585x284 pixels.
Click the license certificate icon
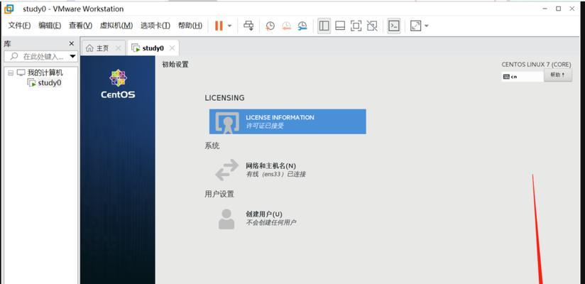[x=227, y=122]
